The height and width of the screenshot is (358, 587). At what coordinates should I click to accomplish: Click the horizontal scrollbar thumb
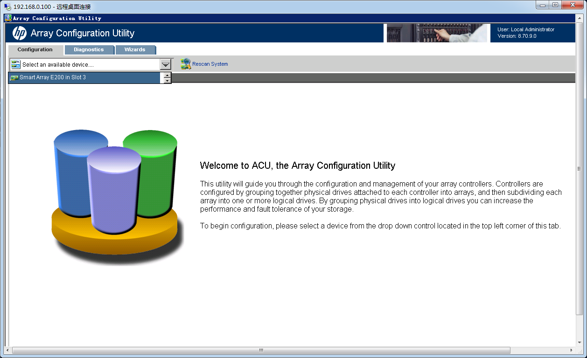point(261,350)
